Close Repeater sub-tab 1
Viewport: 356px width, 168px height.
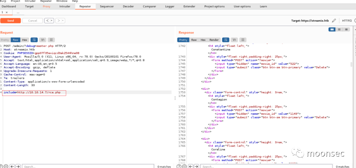click(6, 12)
